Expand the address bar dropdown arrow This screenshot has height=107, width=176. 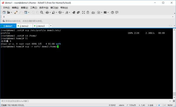coord(173,17)
